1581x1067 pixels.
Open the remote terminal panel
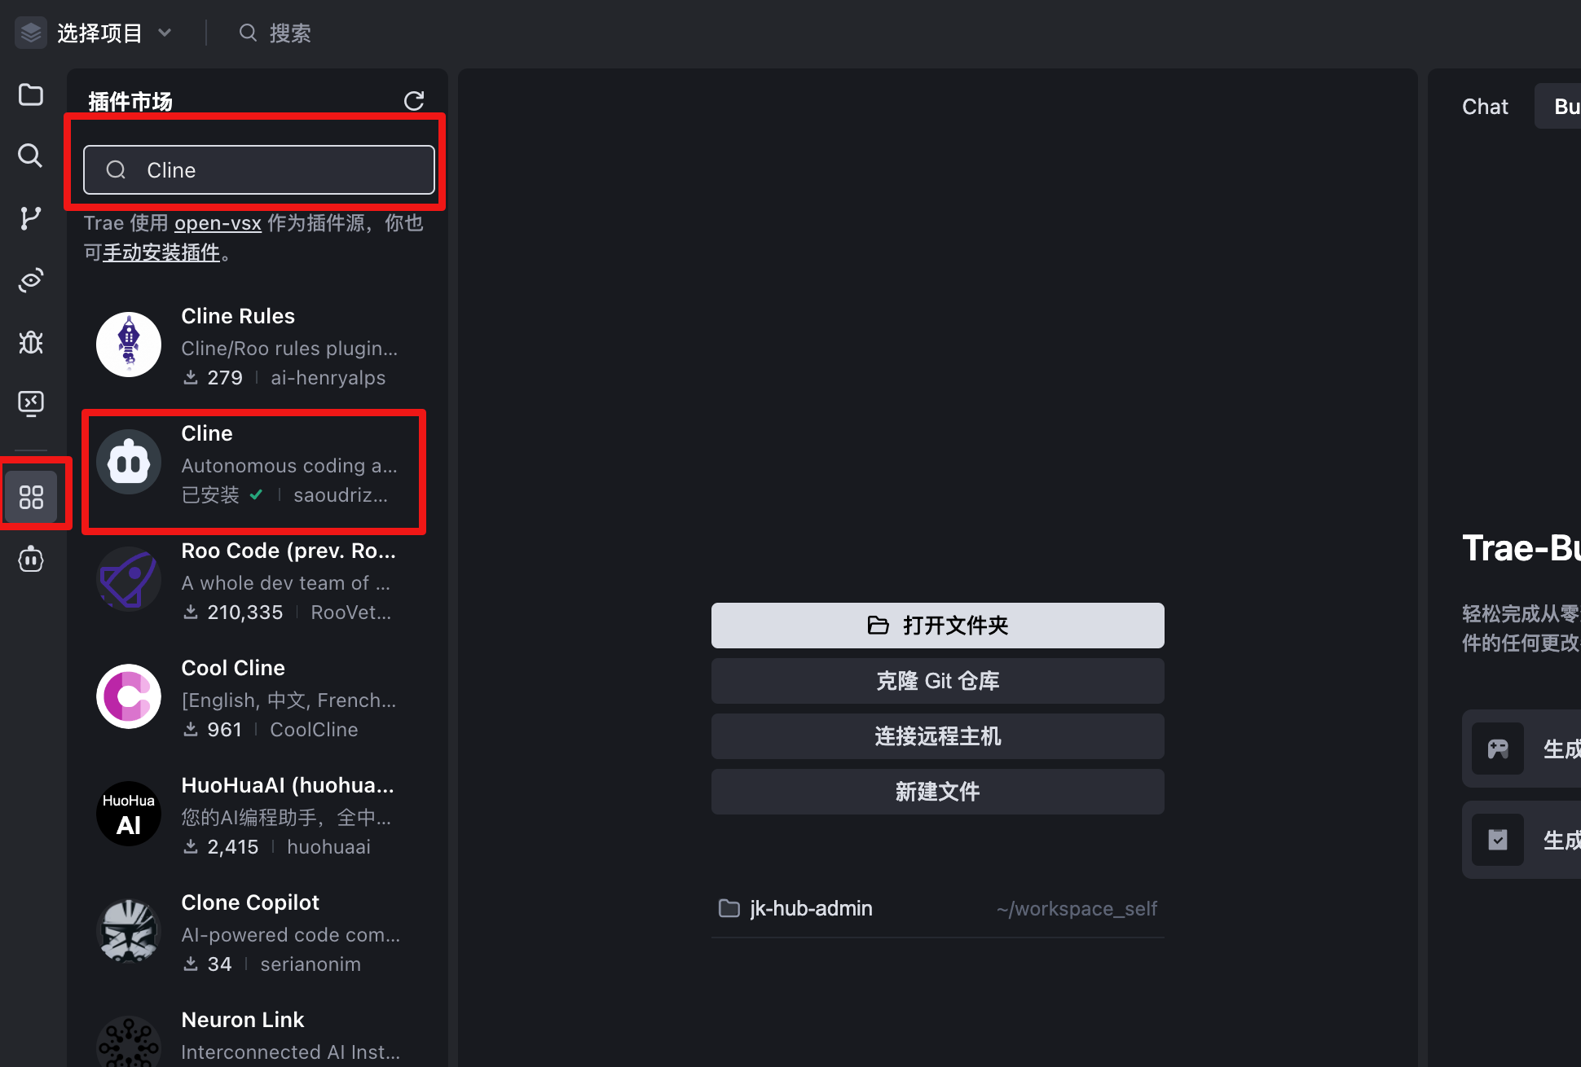[x=30, y=402]
